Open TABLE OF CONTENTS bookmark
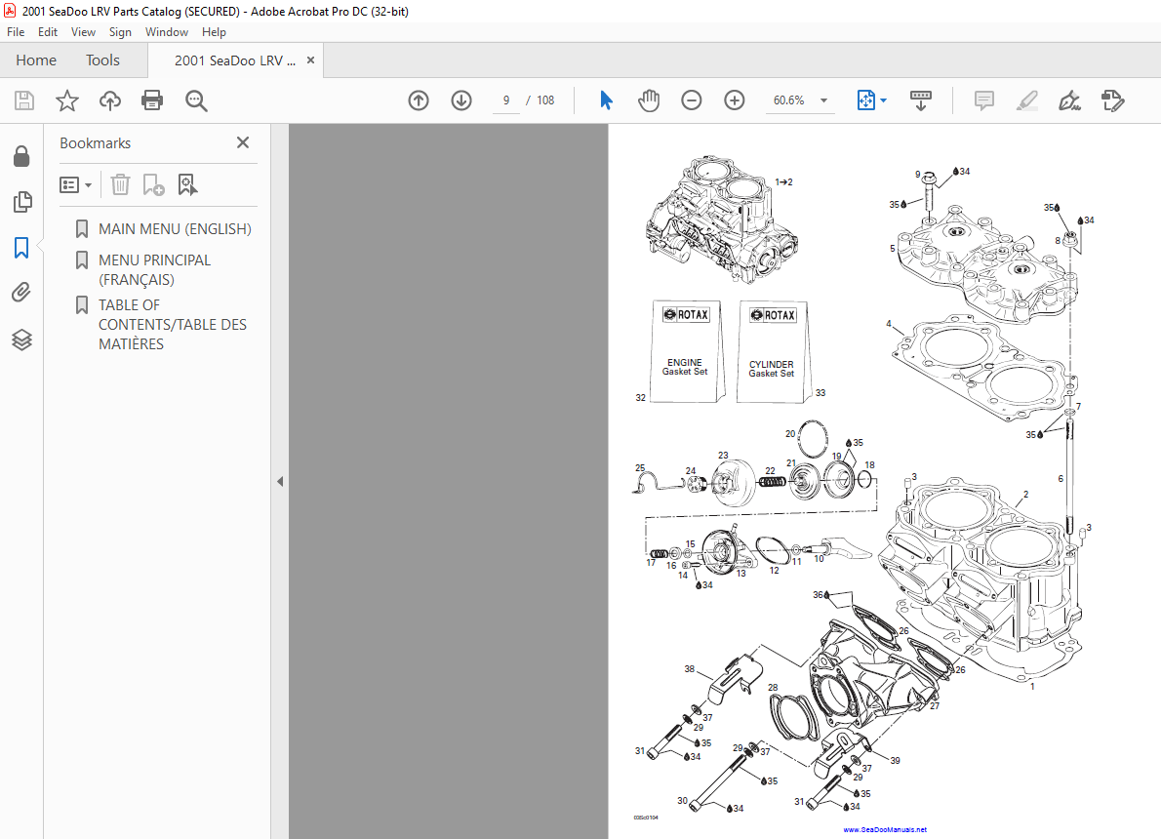This screenshot has height=839, width=1161. (173, 324)
